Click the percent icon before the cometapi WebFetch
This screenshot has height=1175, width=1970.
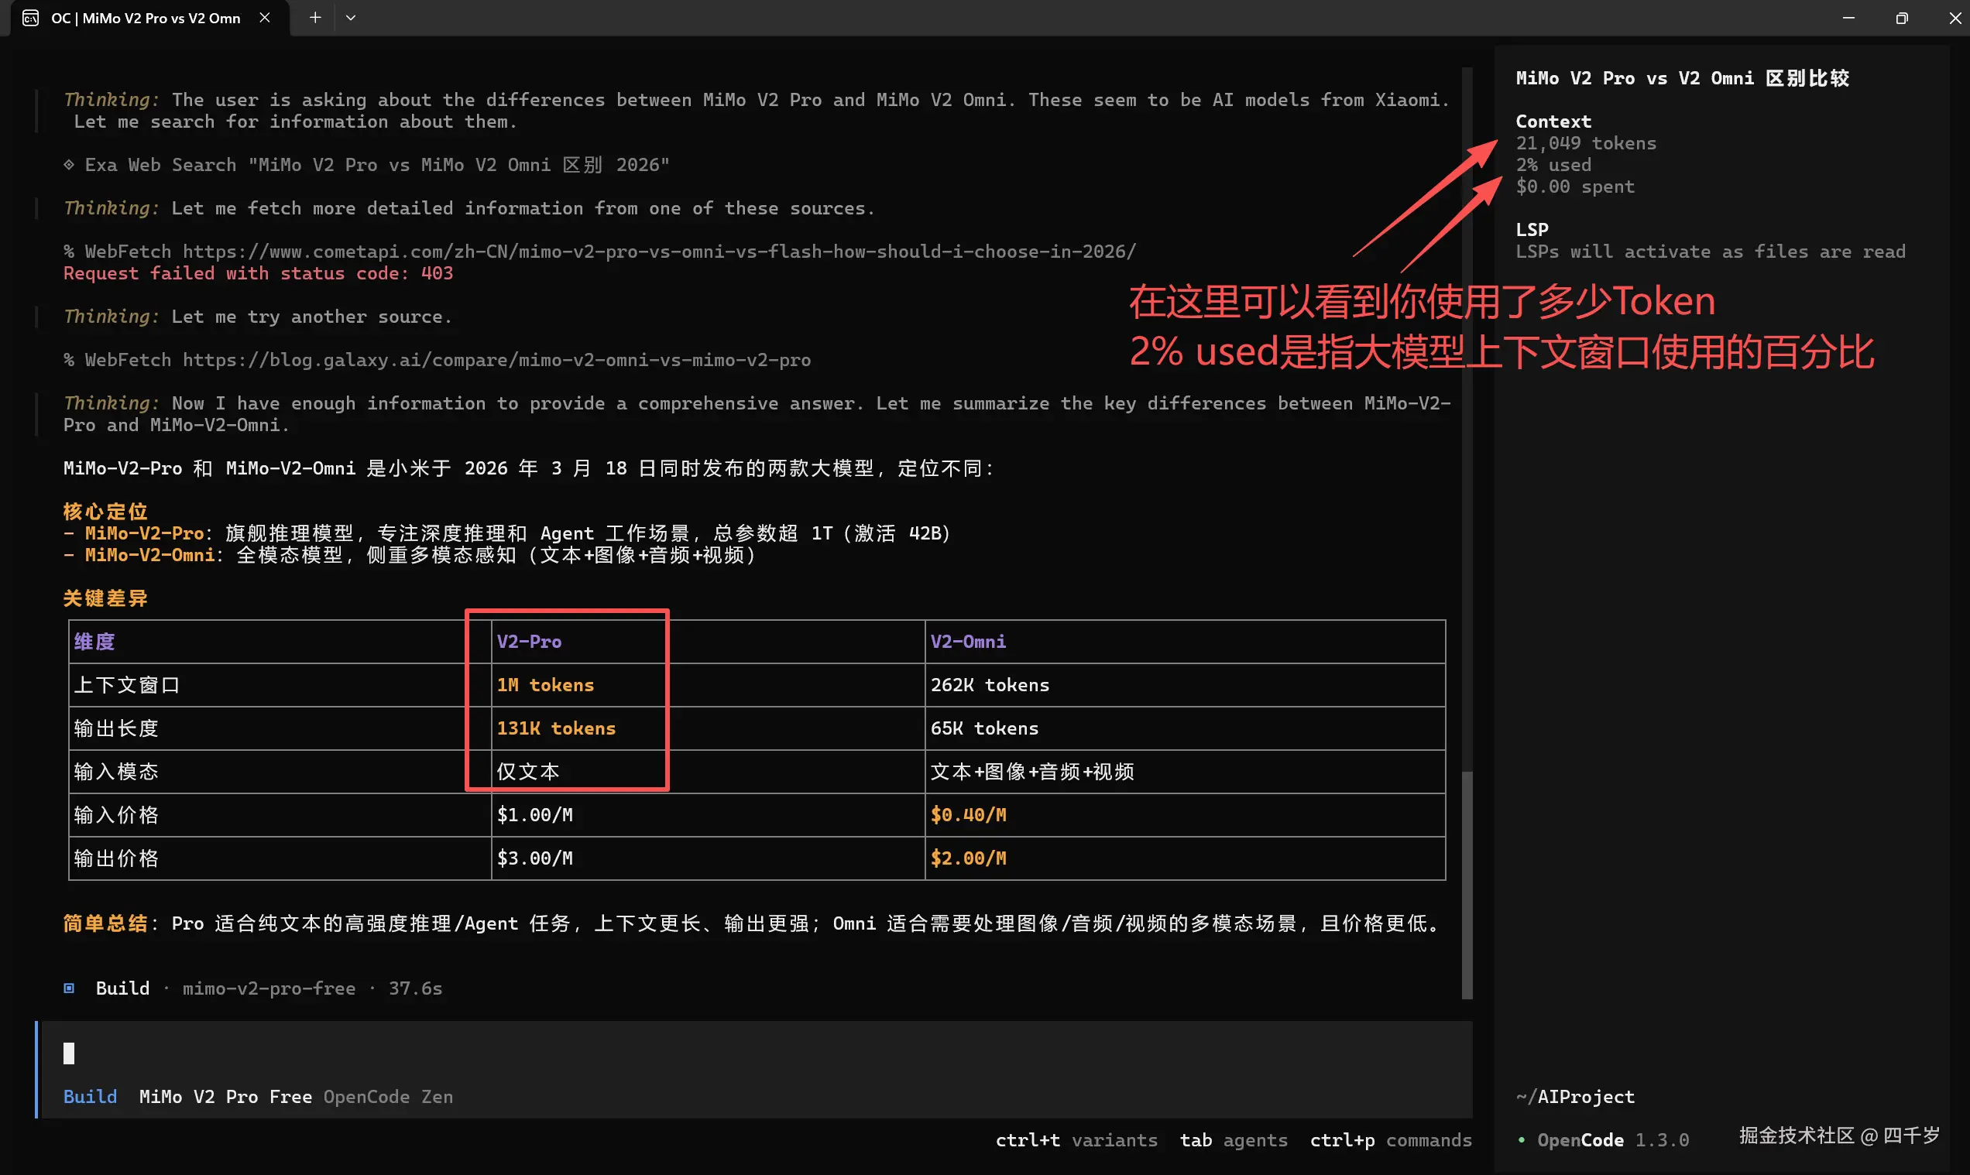coord(70,251)
